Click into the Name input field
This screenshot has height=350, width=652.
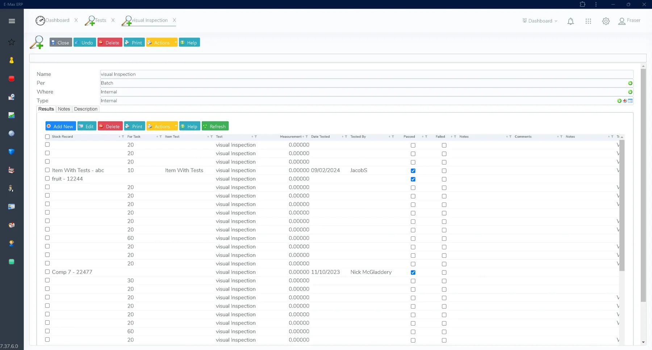[367, 74]
